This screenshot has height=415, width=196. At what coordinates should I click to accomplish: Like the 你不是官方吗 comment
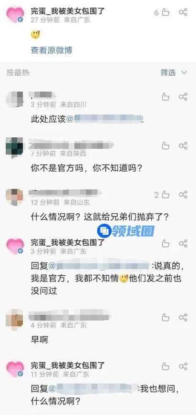click(x=165, y=145)
